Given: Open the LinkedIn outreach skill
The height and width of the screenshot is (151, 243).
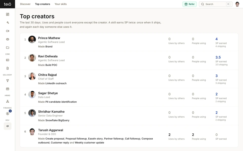Looking at the screenshot, I should tap(56, 83).
